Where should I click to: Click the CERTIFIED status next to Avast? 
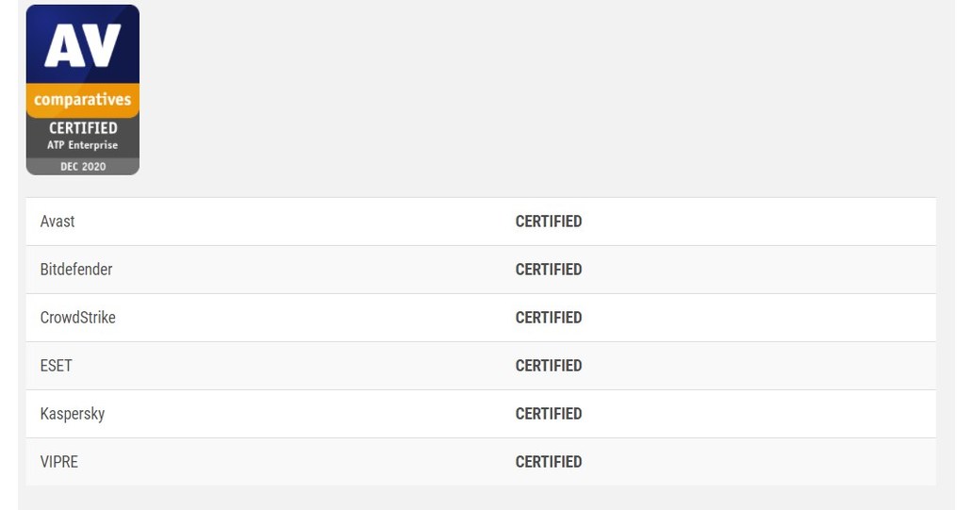549,222
